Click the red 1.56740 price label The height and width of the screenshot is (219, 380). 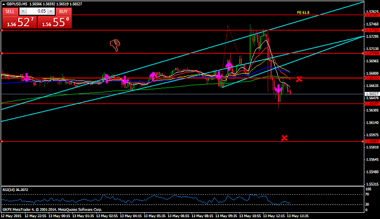pyautogui.click(x=372, y=78)
